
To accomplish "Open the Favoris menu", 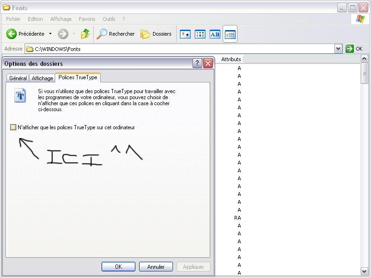I will coord(87,19).
